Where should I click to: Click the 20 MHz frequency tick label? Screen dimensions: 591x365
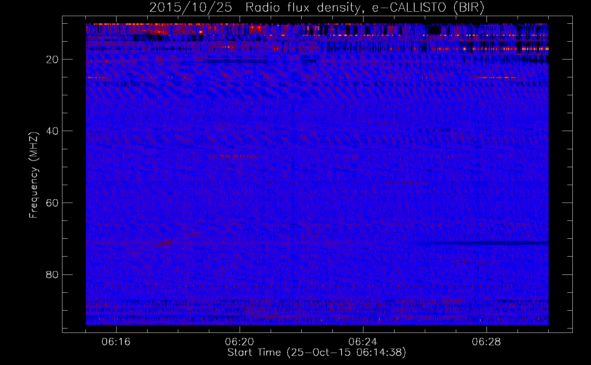52,59
